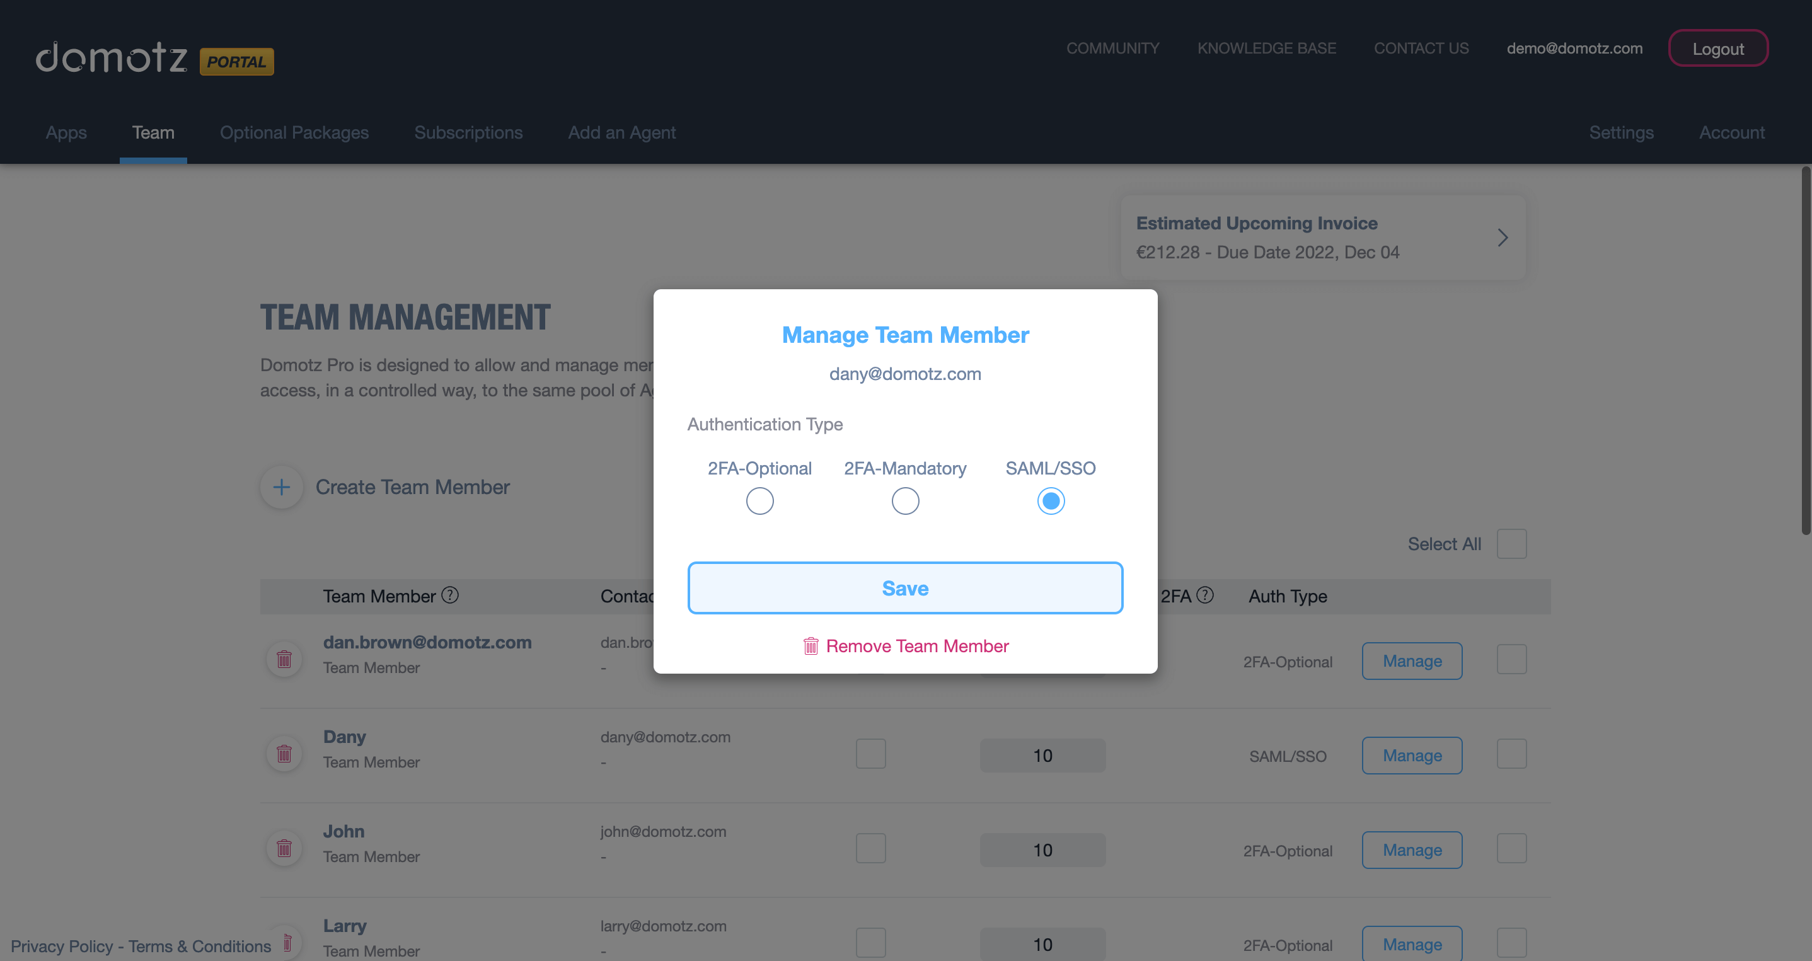Click the Create Team Member plus icon
Screen dimensions: 1812x961
pos(280,486)
